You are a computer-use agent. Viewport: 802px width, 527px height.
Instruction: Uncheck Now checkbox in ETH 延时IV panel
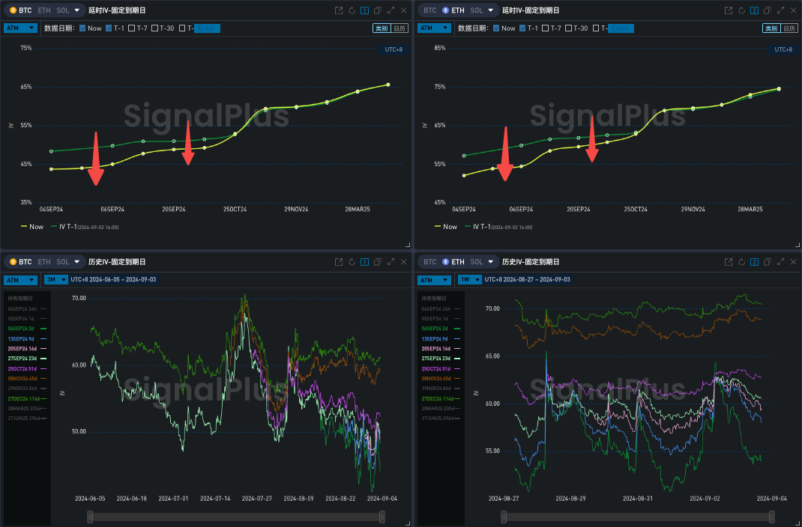[x=496, y=28]
